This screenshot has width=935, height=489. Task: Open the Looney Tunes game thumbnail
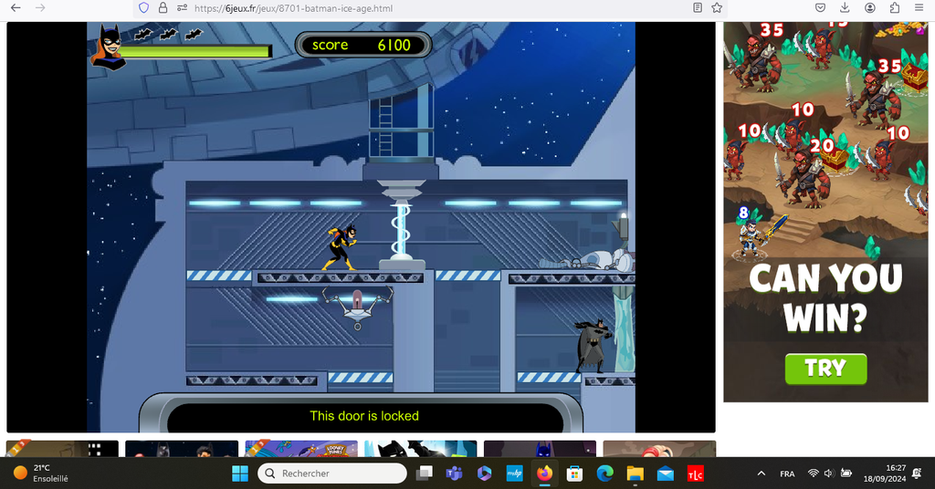[x=301, y=449]
